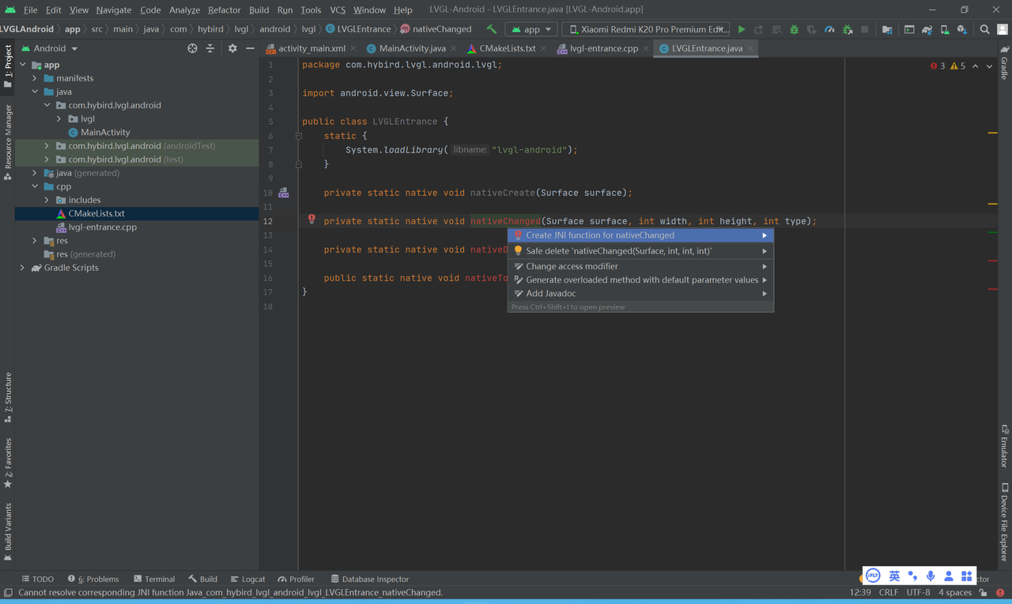Screen dimensions: 1012x604
Task: Toggle the Build Variants tool window tab
Action: tap(8, 531)
